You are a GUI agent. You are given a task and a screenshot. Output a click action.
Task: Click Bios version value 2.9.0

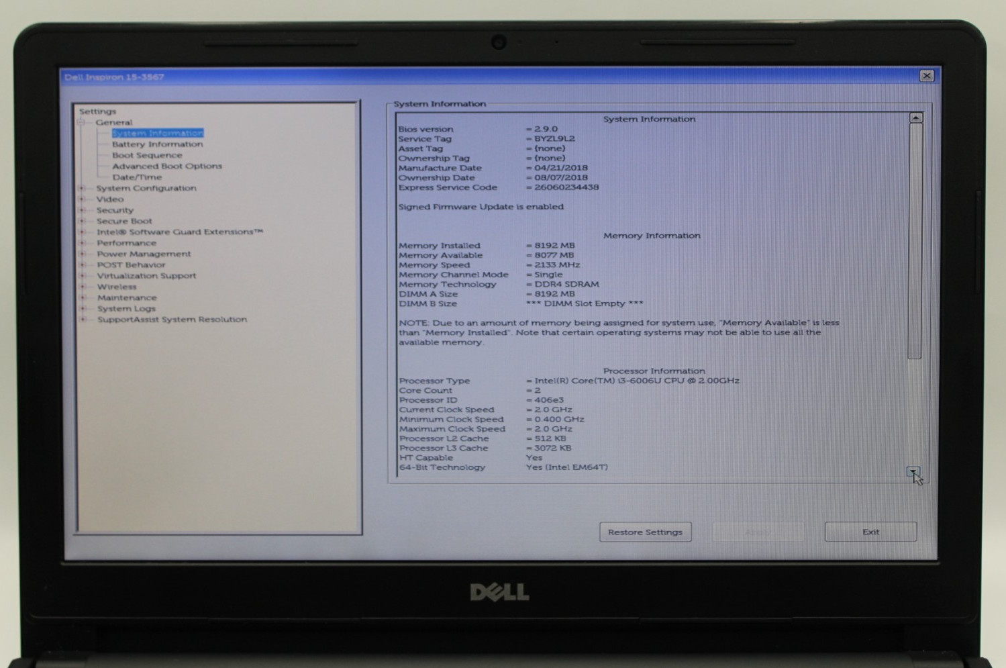546,129
